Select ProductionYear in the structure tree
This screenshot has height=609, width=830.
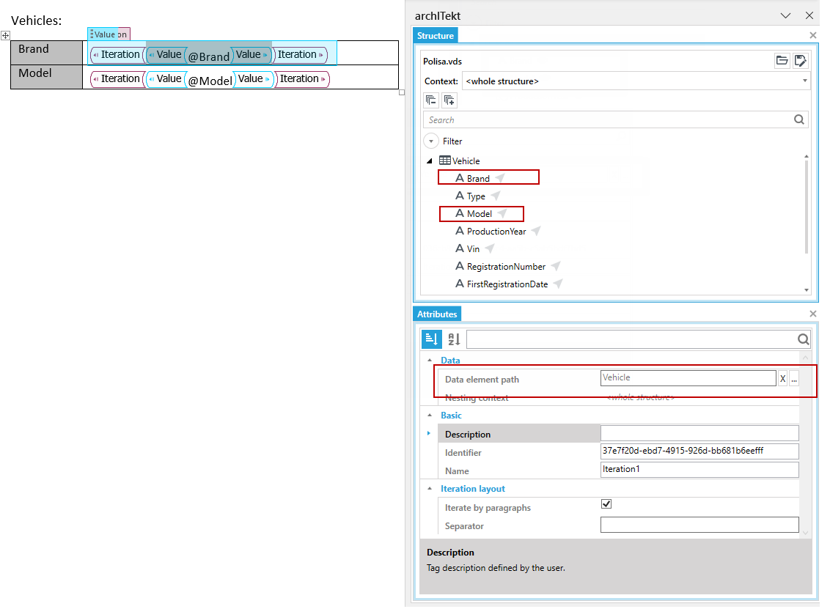[496, 232]
